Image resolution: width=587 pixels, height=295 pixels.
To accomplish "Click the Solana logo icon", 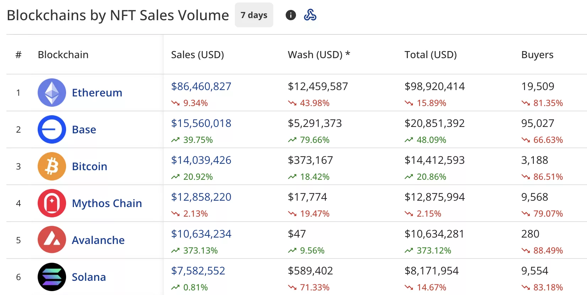I will click(x=52, y=277).
